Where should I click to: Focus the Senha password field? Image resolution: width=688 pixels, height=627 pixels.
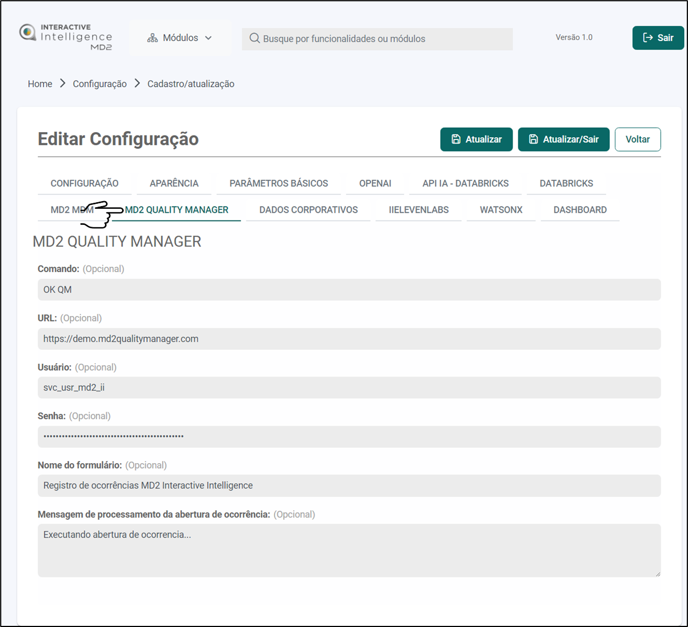tap(349, 437)
